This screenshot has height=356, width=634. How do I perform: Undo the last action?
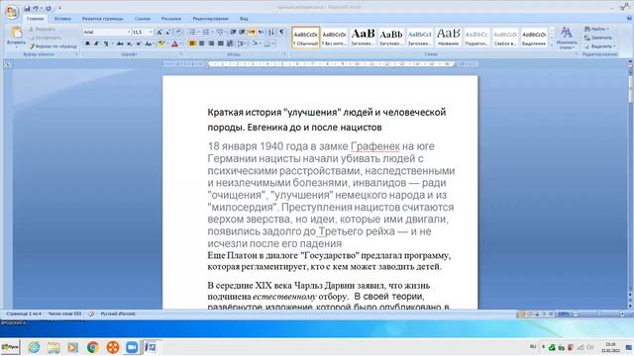[36, 8]
